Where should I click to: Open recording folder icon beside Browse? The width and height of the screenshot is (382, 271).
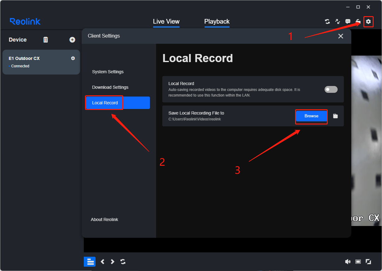pyautogui.click(x=335, y=116)
